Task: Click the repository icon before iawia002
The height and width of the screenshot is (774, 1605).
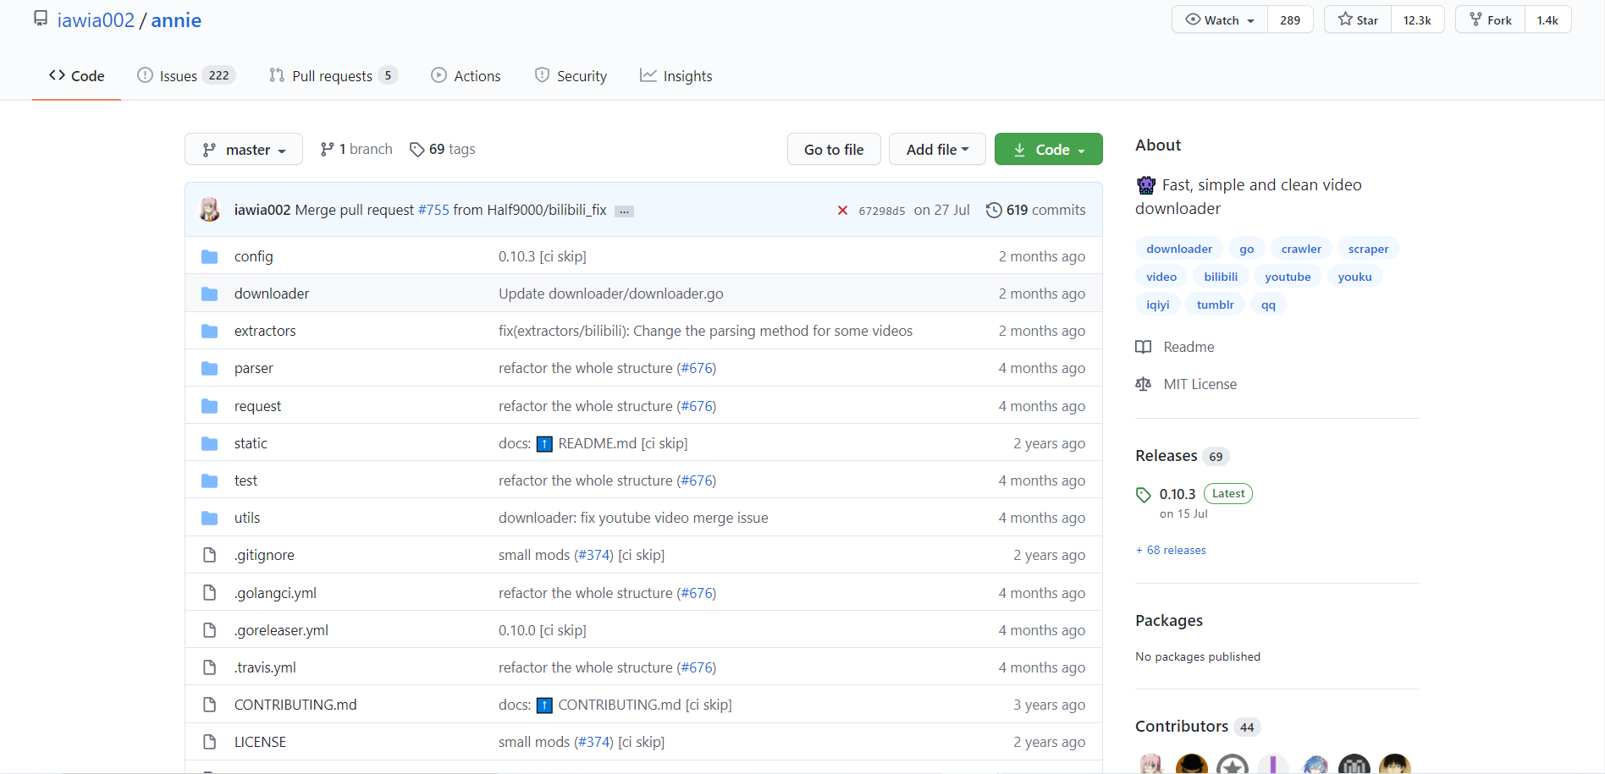Action: pyautogui.click(x=41, y=19)
